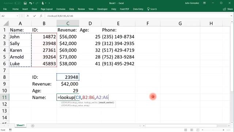The height and width of the screenshot is (132, 234).
Task: Open the Developer ribbon tab
Action: pos(102,9)
